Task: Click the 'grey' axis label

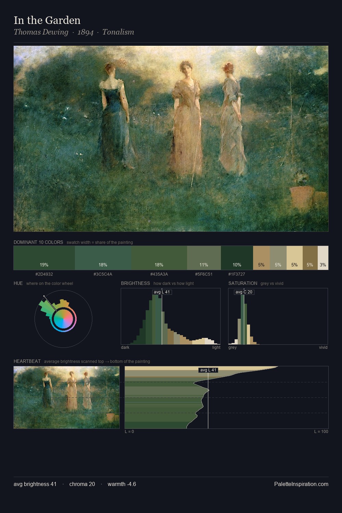Action: click(233, 347)
